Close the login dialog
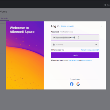110x110 pixels. click(x=102, y=26)
